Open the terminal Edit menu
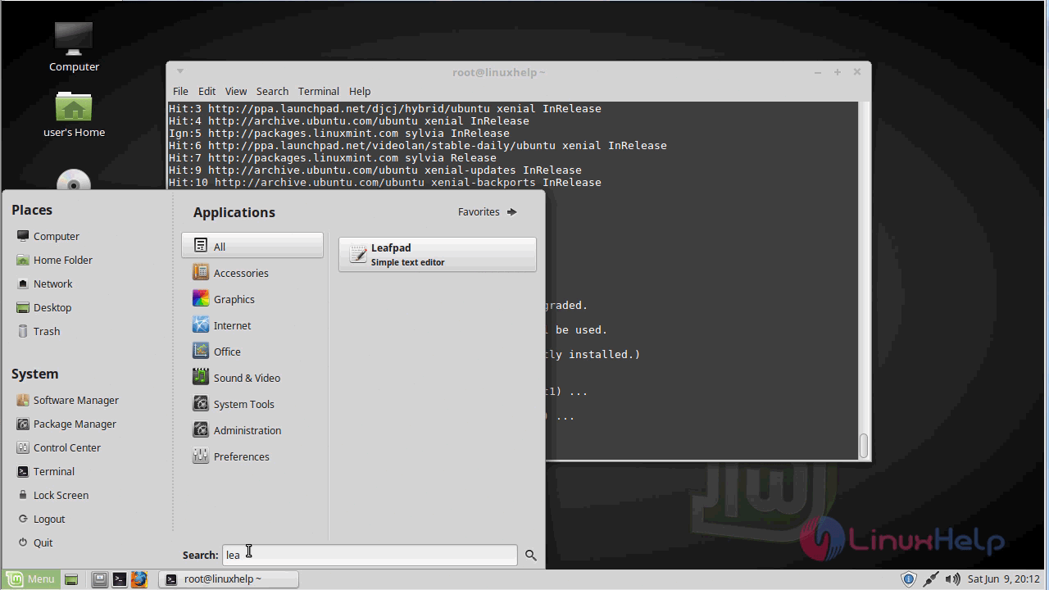The image size is (1049, 590). tap(207, 91)
